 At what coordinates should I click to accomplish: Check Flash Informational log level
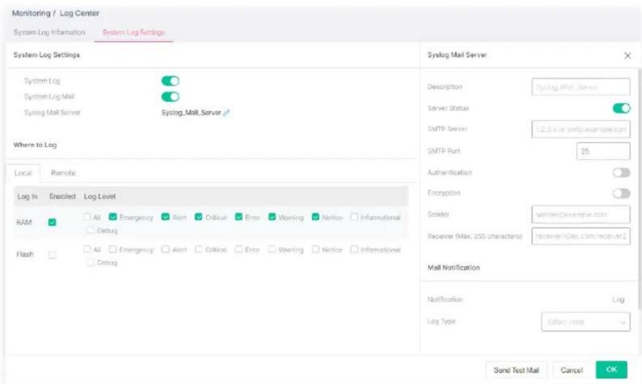coord(354,249)
